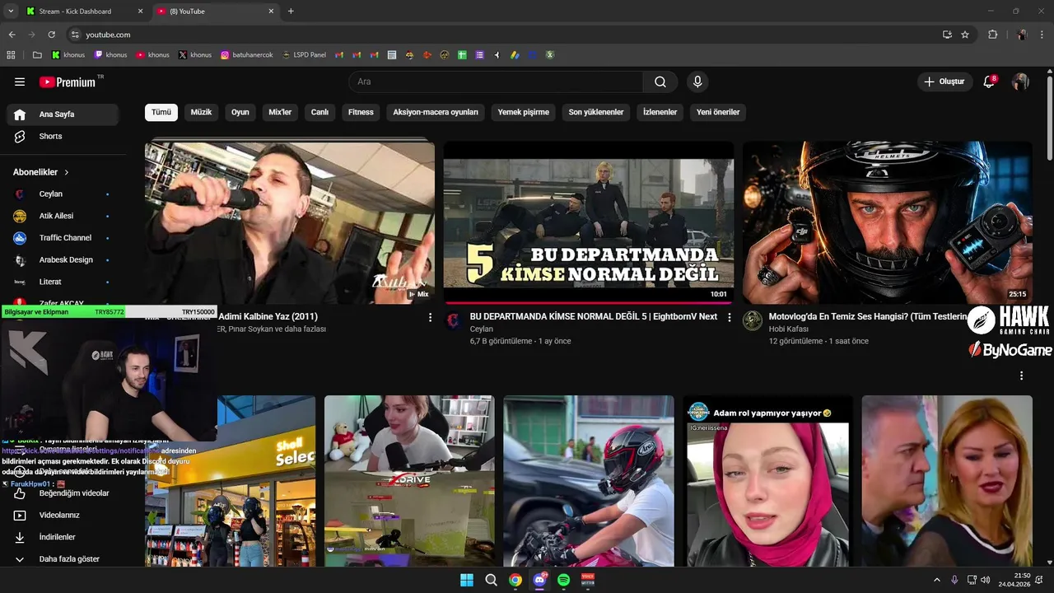The image size is (1054, 593).
Task: Focus the YouTube Ara search field
Action: pyautogui.click(x=497, y=82)
